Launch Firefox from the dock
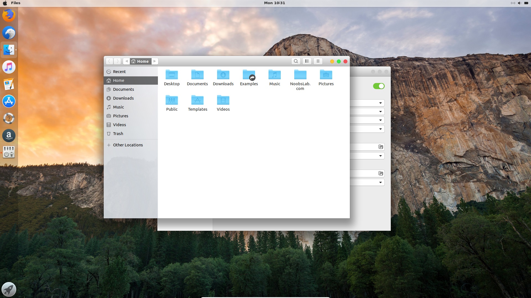This screenshot has width=531, height=298. [9, 15]
